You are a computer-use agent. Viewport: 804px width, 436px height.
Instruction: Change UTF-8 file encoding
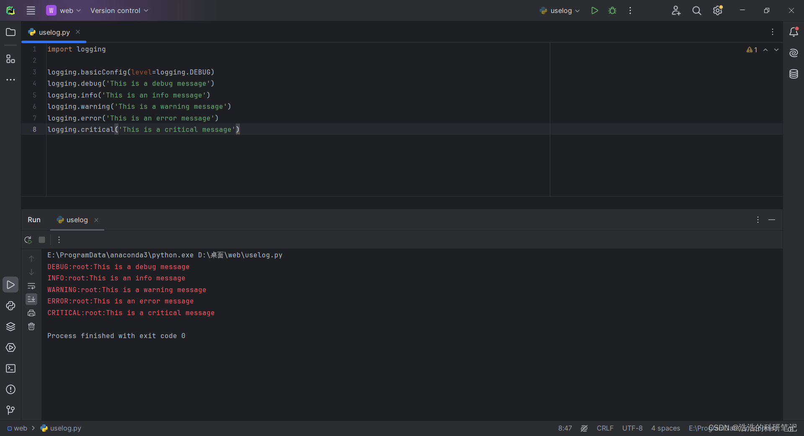[632, 428]
